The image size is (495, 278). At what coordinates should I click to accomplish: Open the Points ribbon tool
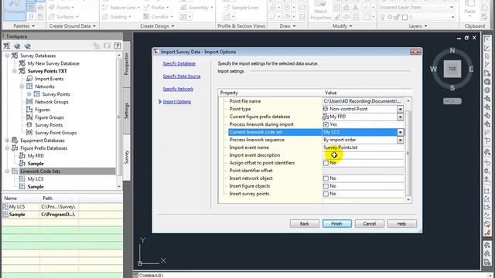click(x=62, y=7)
